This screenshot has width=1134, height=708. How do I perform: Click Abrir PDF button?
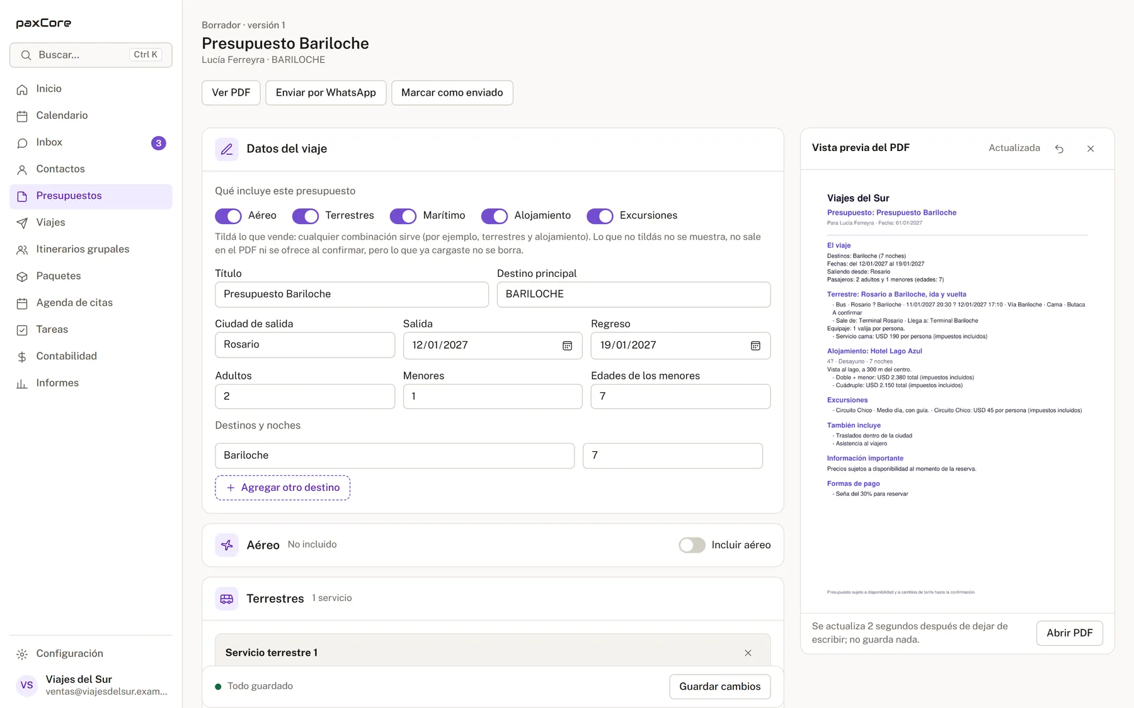pyautogui.click(x=1070, y=633)
